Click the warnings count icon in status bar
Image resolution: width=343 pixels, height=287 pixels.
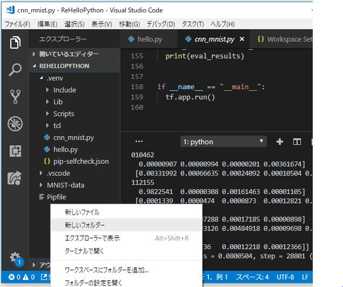tap(26, 277)
